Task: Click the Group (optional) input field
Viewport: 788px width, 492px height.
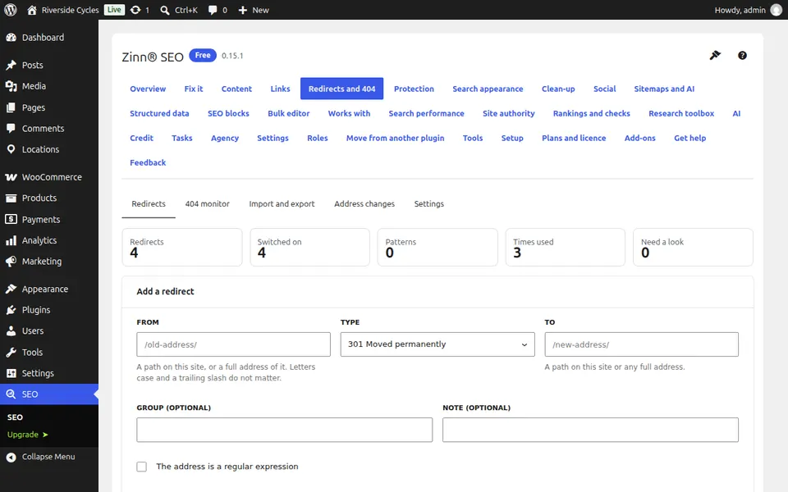Action: click(285, 430)
